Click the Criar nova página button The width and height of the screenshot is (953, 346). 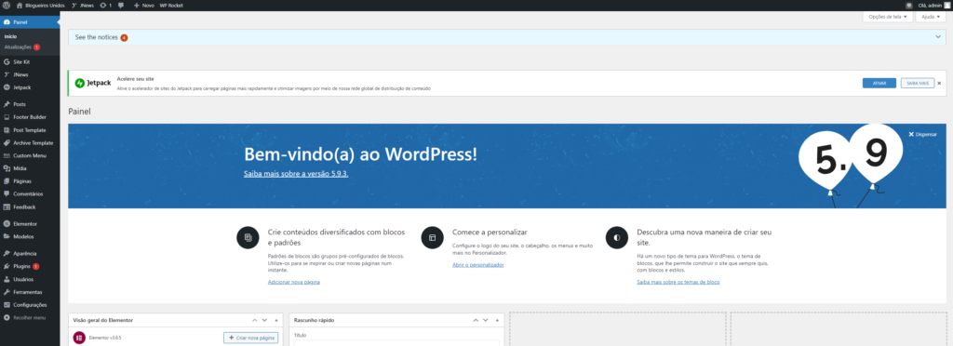point(250,338)
